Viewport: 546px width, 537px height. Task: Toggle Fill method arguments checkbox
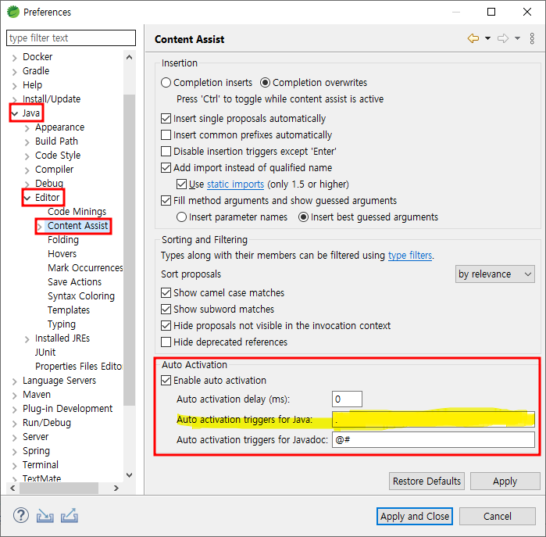166,200
